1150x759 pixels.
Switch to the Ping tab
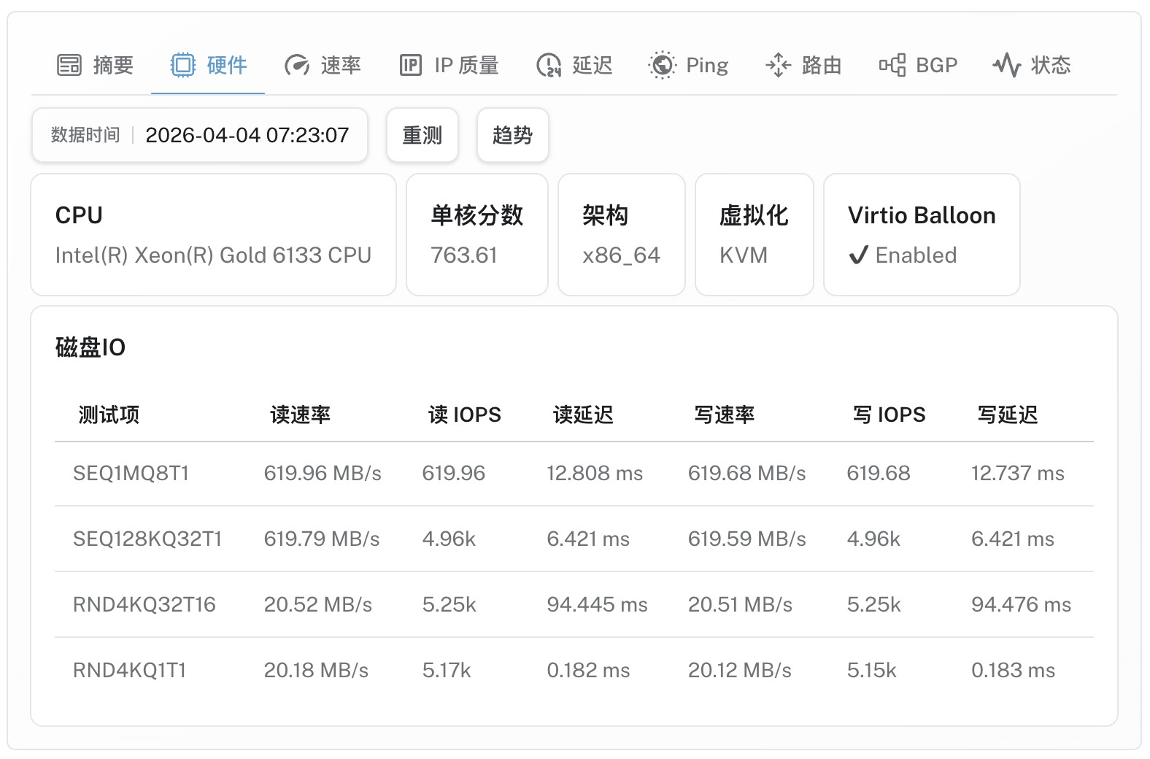[688, 65]
